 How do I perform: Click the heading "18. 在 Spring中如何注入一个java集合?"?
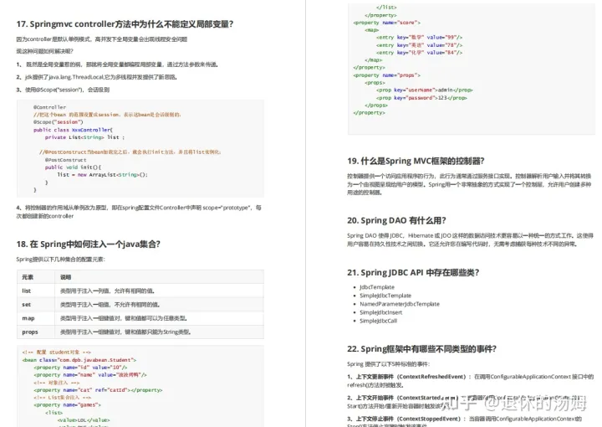pos(89,244)
